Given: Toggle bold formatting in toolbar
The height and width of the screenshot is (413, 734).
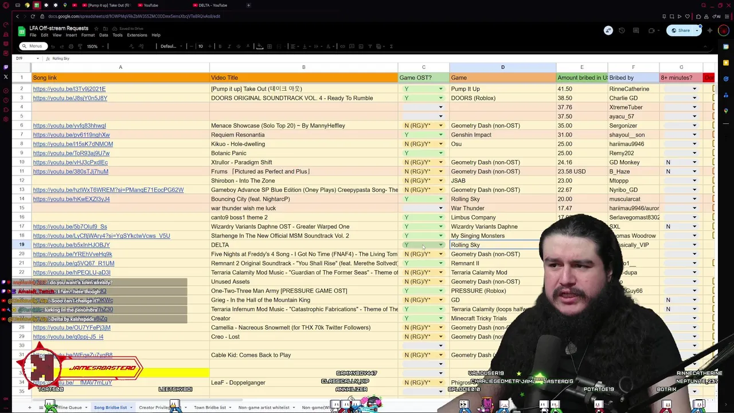Looking at the screenshot, I should pos(220,46).
